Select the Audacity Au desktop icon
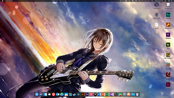This screenshot has height=98, width=174. pyautogui.click(x=168, y=15)
